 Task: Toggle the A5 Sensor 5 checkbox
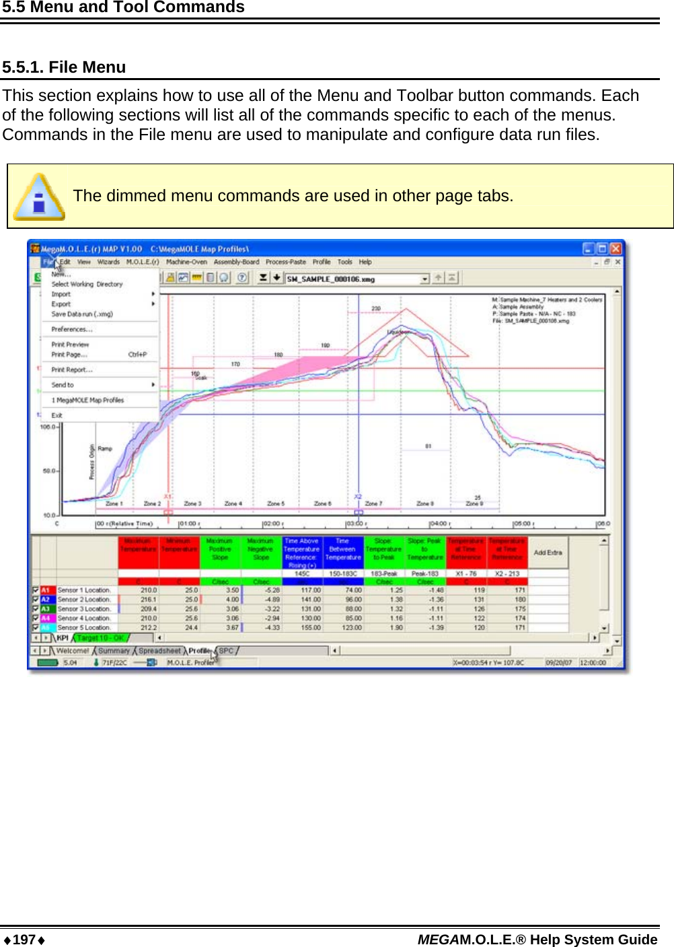click(x=36, y=627)
